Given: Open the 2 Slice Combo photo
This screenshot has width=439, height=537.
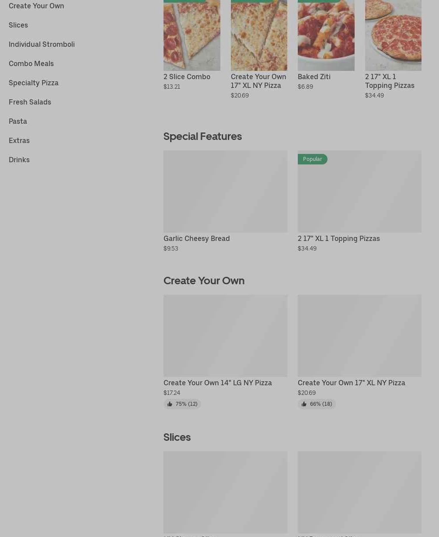Looking at the screenshot, I should 192,35.
